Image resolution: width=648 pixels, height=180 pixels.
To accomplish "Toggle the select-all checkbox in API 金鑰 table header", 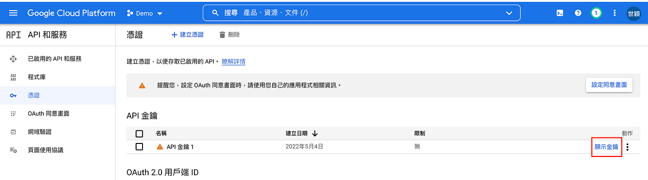I will 139,134.
